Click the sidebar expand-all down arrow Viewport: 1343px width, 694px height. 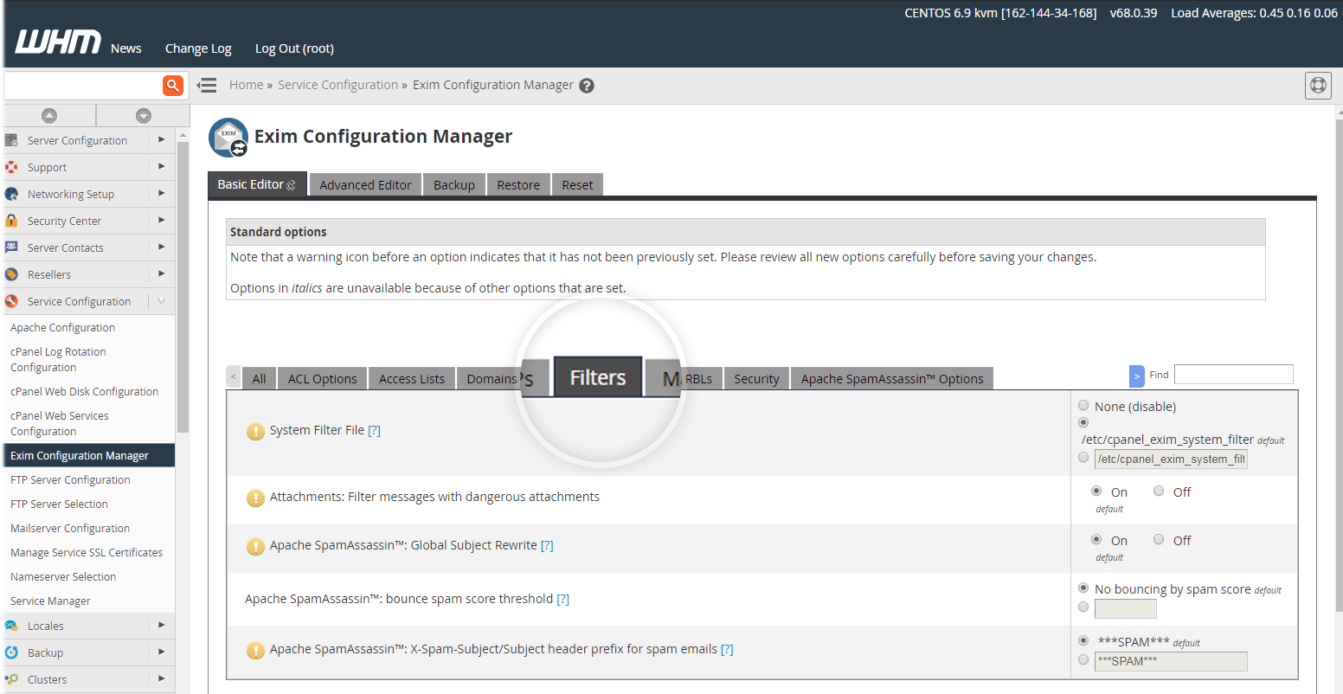144,116
